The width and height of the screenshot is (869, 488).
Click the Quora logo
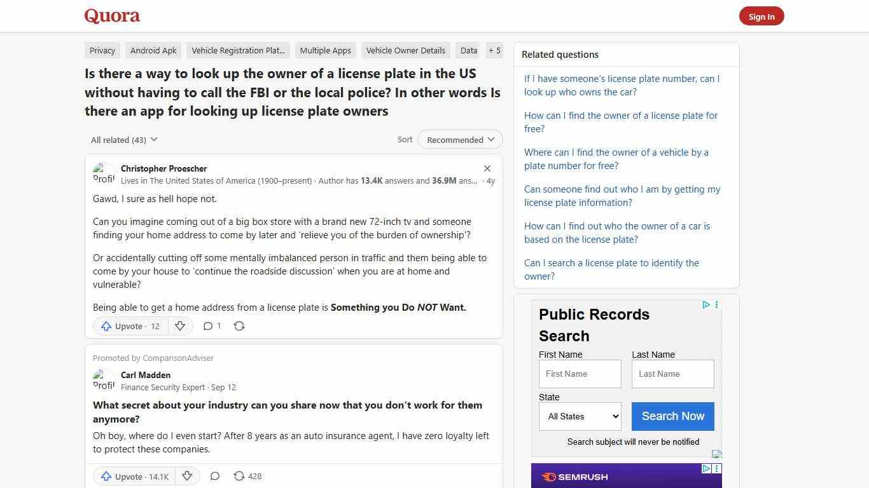[x=111, y=16]
